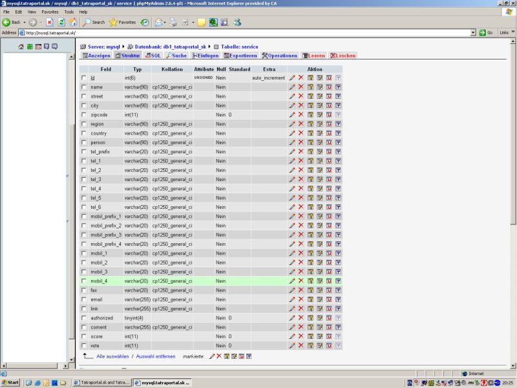Click the IE Home toolbar icon

point(73,23)
